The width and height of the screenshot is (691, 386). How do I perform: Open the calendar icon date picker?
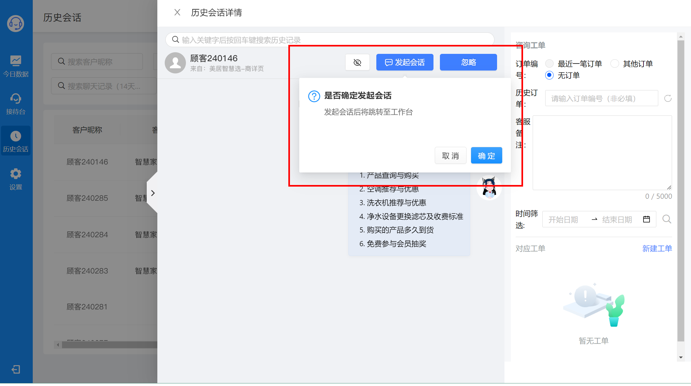click(646, 219)
